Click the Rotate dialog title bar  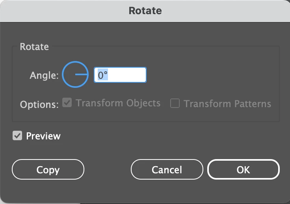(x=145, y=11)
